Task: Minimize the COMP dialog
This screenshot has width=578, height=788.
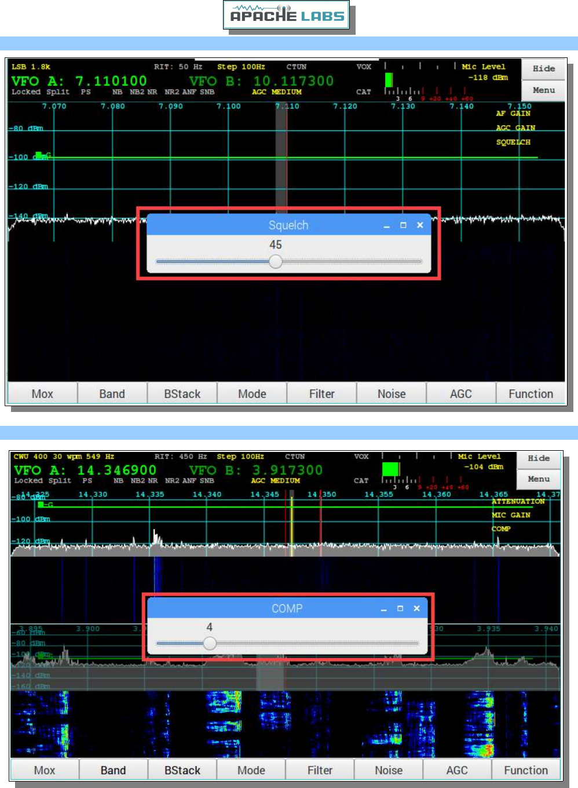Action: click(383, 610)
